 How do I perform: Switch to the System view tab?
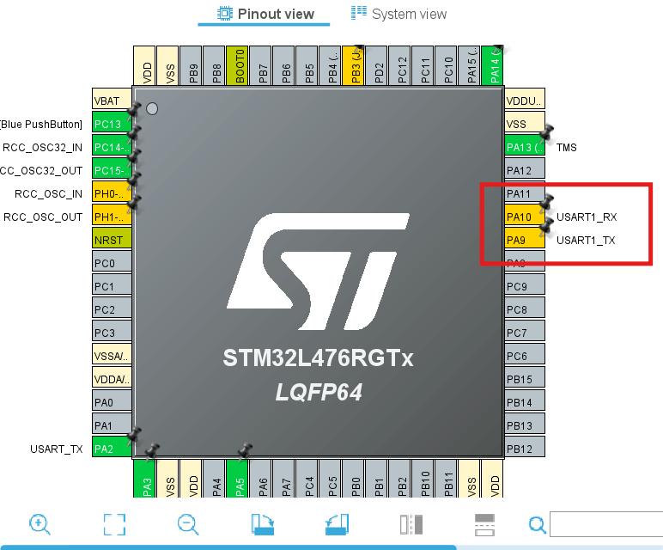pyautogui.click(x=398, y=14)
